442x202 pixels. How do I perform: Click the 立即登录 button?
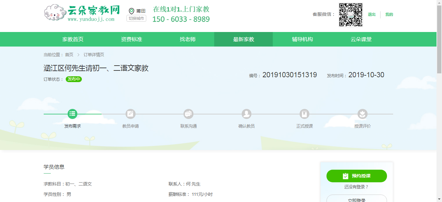[357, 199]
